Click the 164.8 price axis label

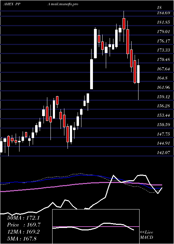tap(163, 78)
